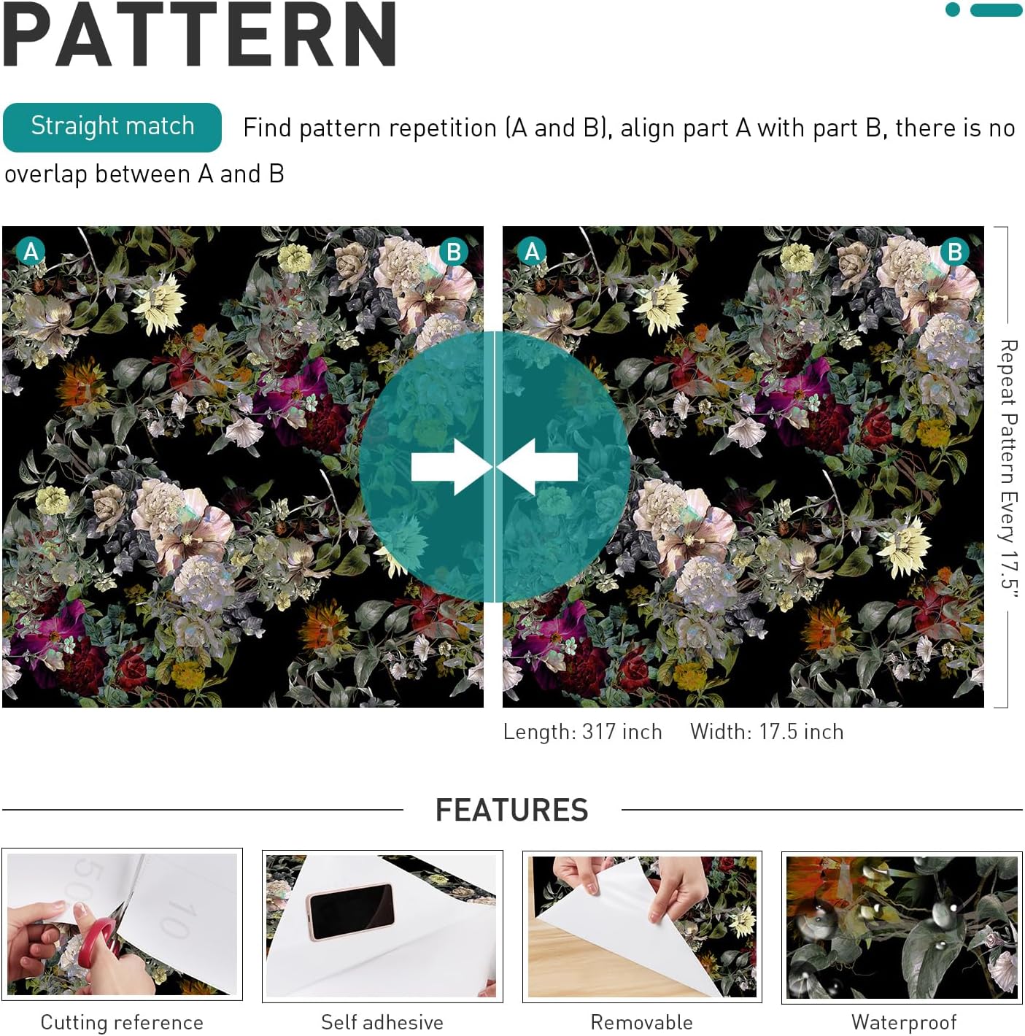Click the B marker on right pattern panel

coord(954,252)
